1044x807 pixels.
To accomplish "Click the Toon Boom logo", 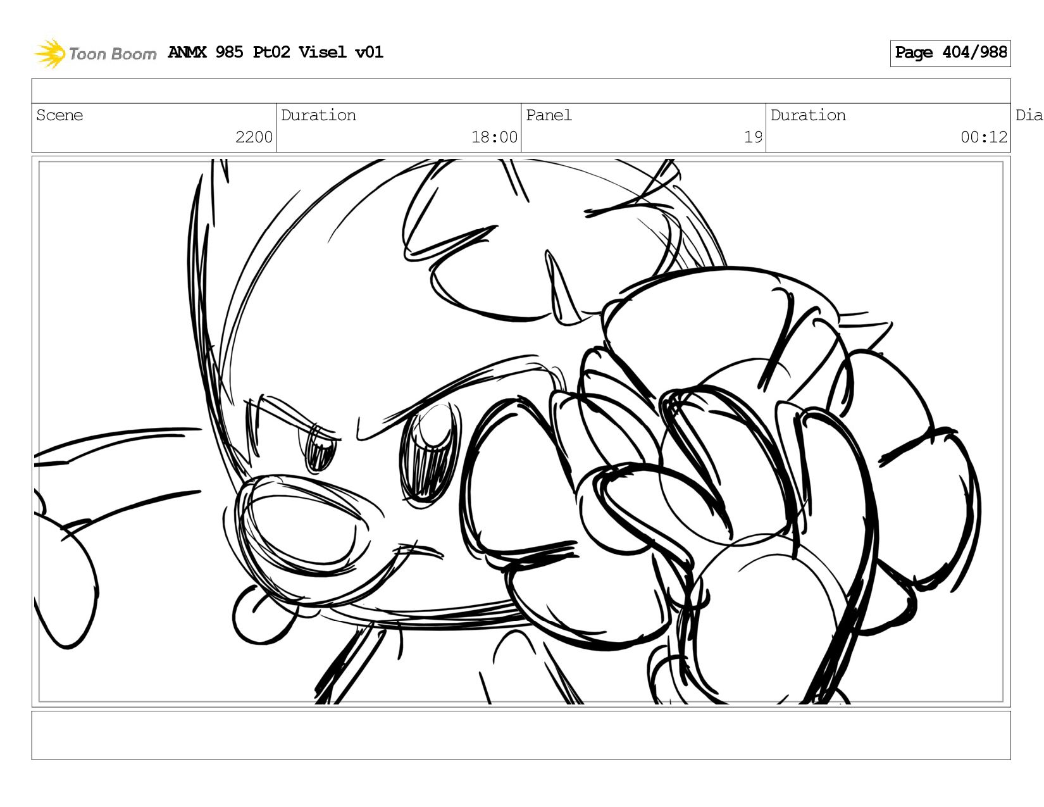I will 95,53.
